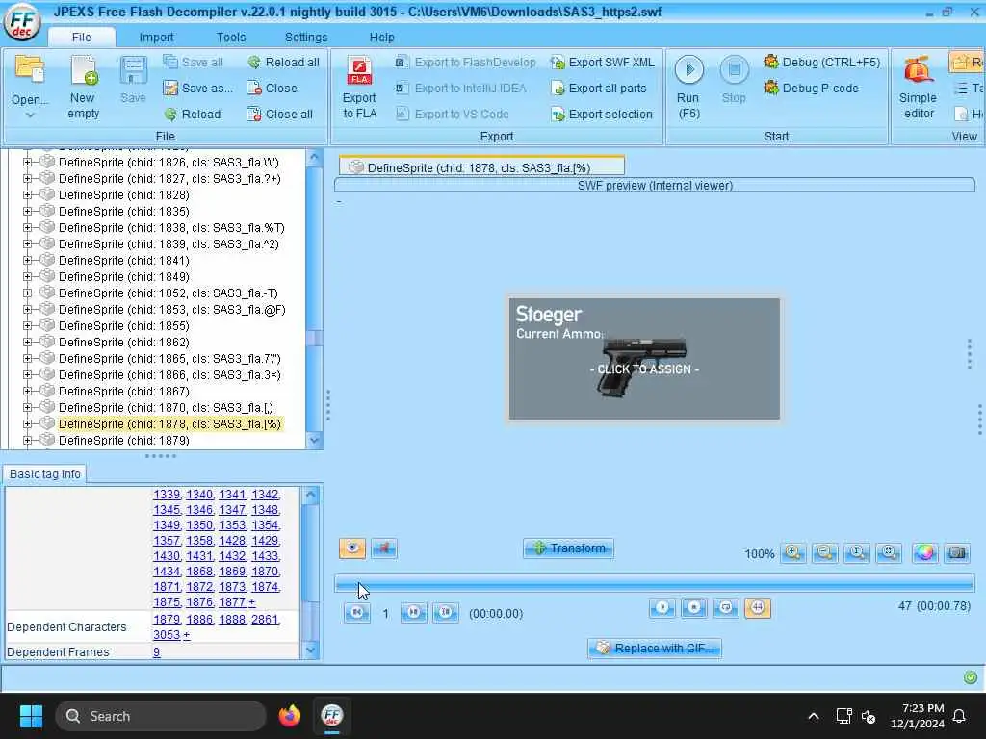Toggle the highlighted resample button labeled 44
This screenshot has width=986, height=739.
758,608
